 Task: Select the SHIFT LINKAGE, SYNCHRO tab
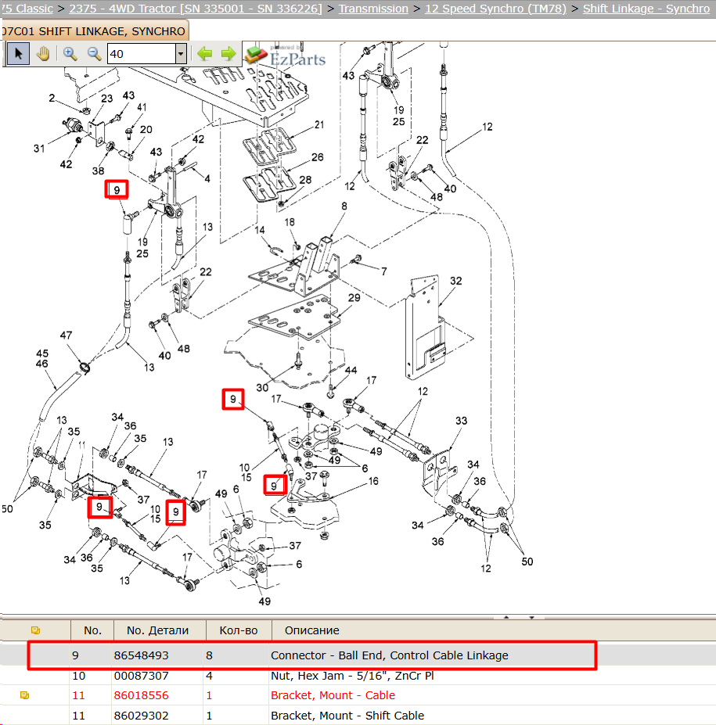[95, 31]
